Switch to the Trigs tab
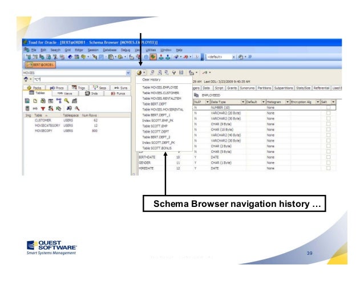Viewport: 364px width, 281px height. (79, 88)
